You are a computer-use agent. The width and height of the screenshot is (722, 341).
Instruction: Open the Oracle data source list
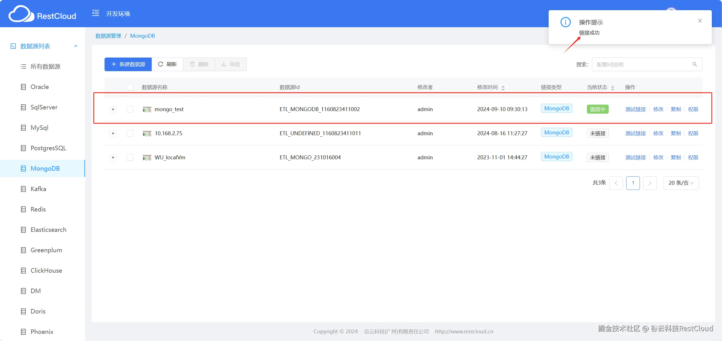tap(42, 87)
